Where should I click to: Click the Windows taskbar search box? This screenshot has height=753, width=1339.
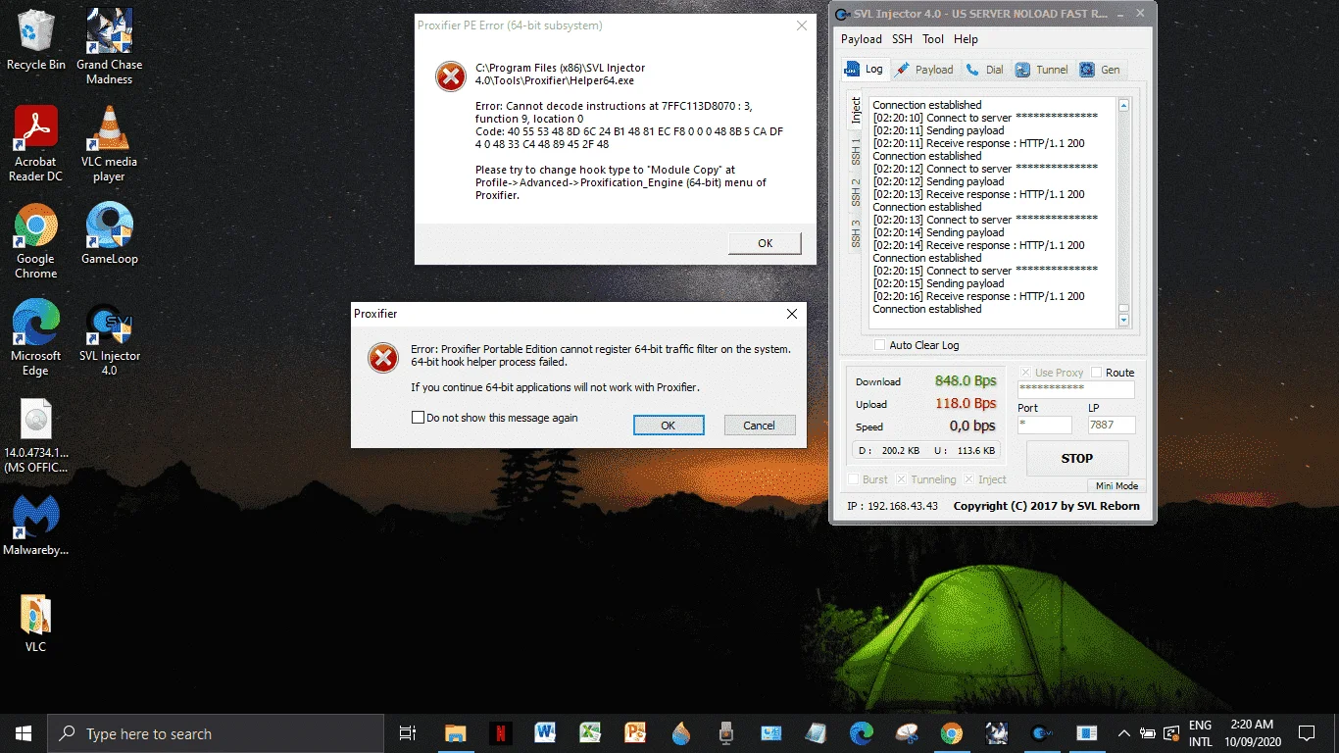(x=215, y=733)
